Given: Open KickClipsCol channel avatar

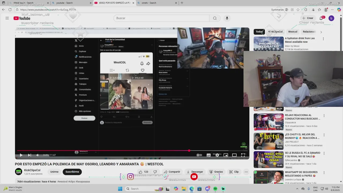Looking at the screenshot, I should (18, 172).
